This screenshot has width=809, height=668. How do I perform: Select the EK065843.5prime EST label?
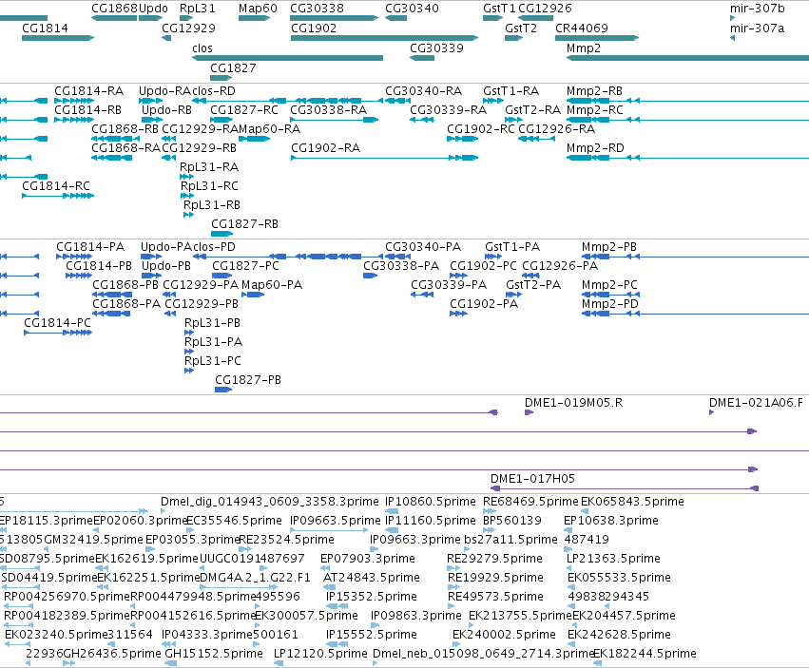click(632, 502)
